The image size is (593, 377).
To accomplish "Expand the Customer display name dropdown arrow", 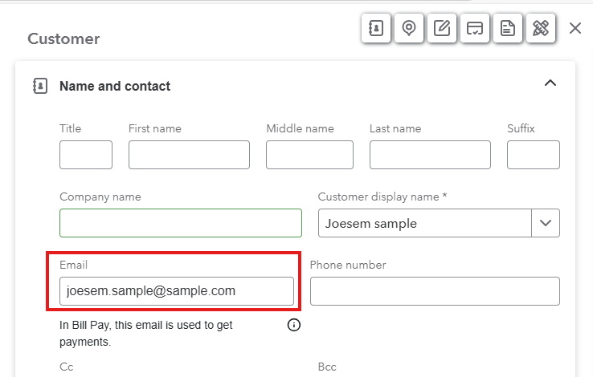I will coord(546,223).
